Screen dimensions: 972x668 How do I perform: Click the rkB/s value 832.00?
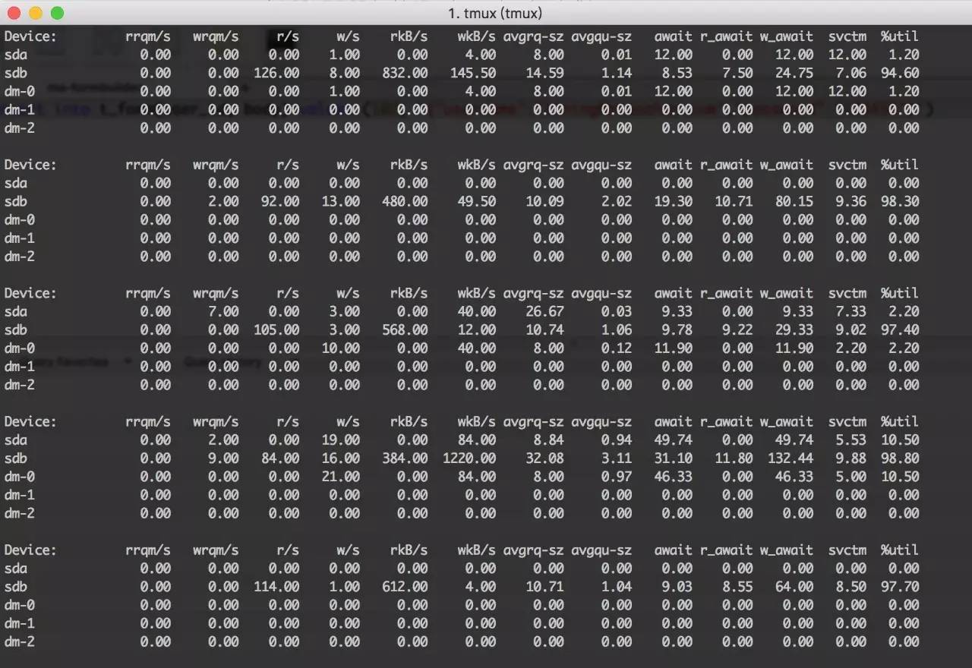pyautogui.click(x=405, y=73)
